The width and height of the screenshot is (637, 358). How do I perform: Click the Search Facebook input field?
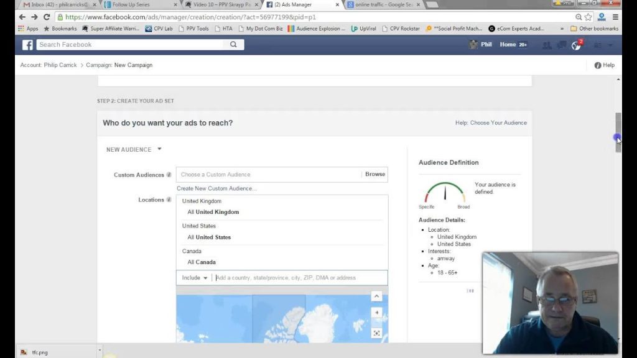130,45
